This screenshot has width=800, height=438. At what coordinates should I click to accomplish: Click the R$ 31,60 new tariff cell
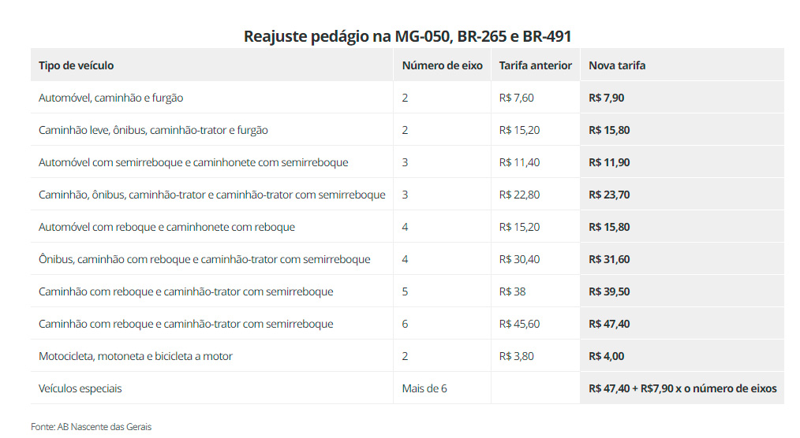pos(682,259)
